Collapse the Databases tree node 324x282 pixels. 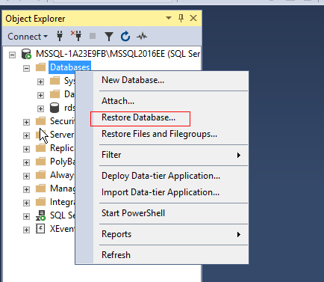(x=26, y=68)
